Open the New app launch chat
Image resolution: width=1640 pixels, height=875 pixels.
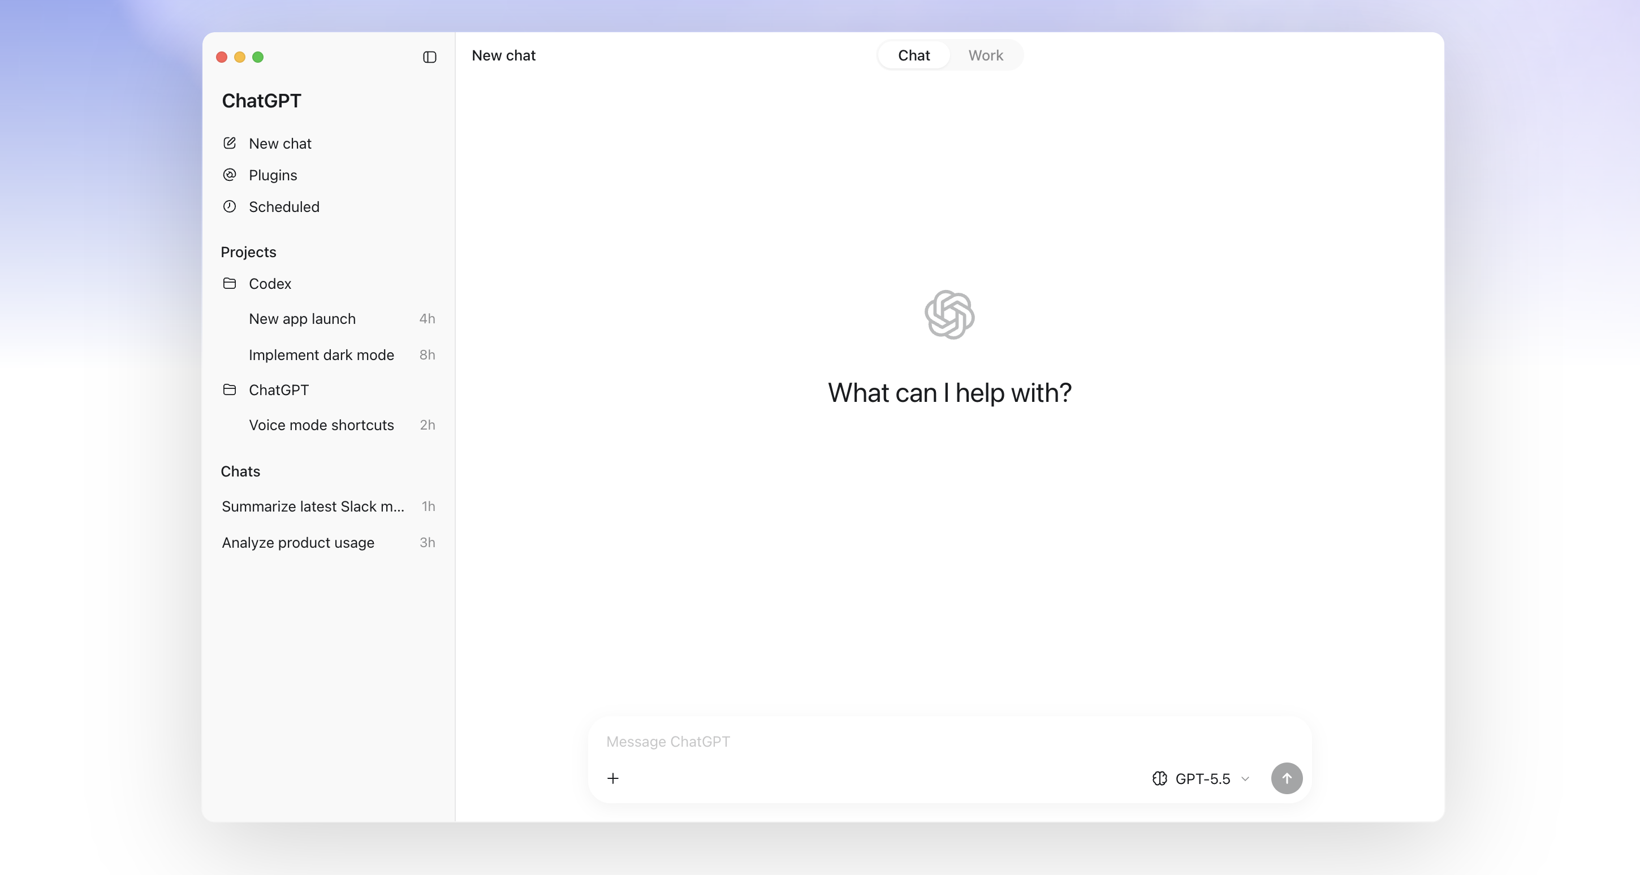point(329,319)
